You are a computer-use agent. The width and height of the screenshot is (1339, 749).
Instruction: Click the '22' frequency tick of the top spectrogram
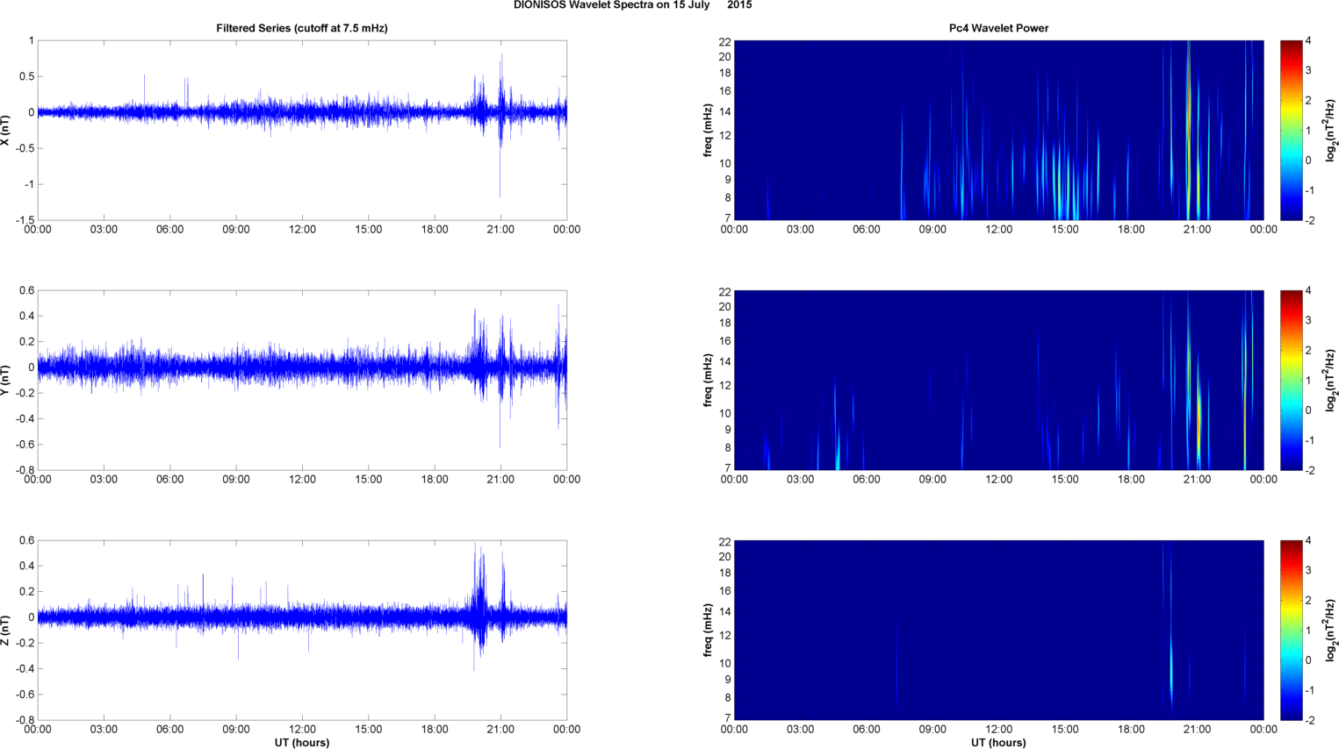[x=725, y=42]
